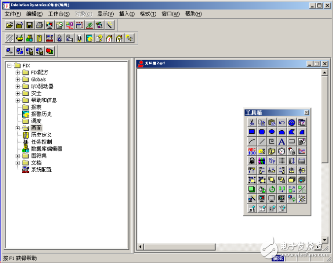Screen dimensions: 333x263
Task: Click the canvas vertical scrollbar down arrow
Action: click(325, 239)
